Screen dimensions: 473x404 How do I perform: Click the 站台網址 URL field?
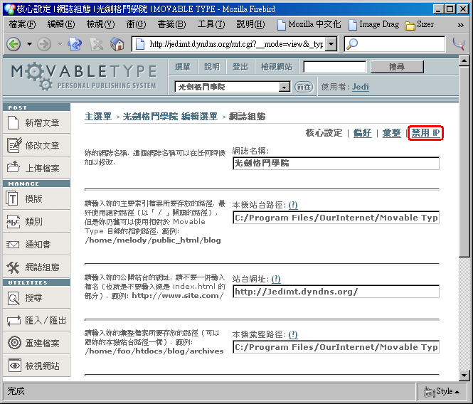coord(336,292)
